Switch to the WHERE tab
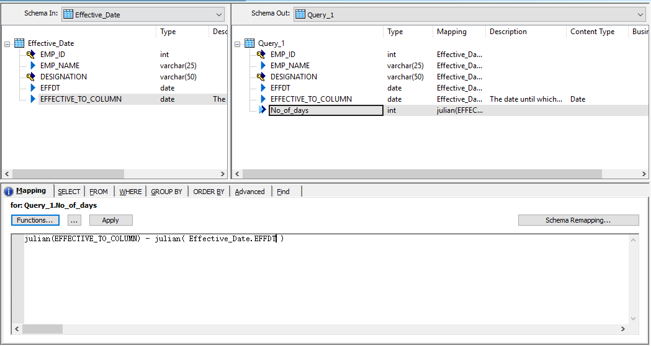The image size is (651, 346). (130, 192)
